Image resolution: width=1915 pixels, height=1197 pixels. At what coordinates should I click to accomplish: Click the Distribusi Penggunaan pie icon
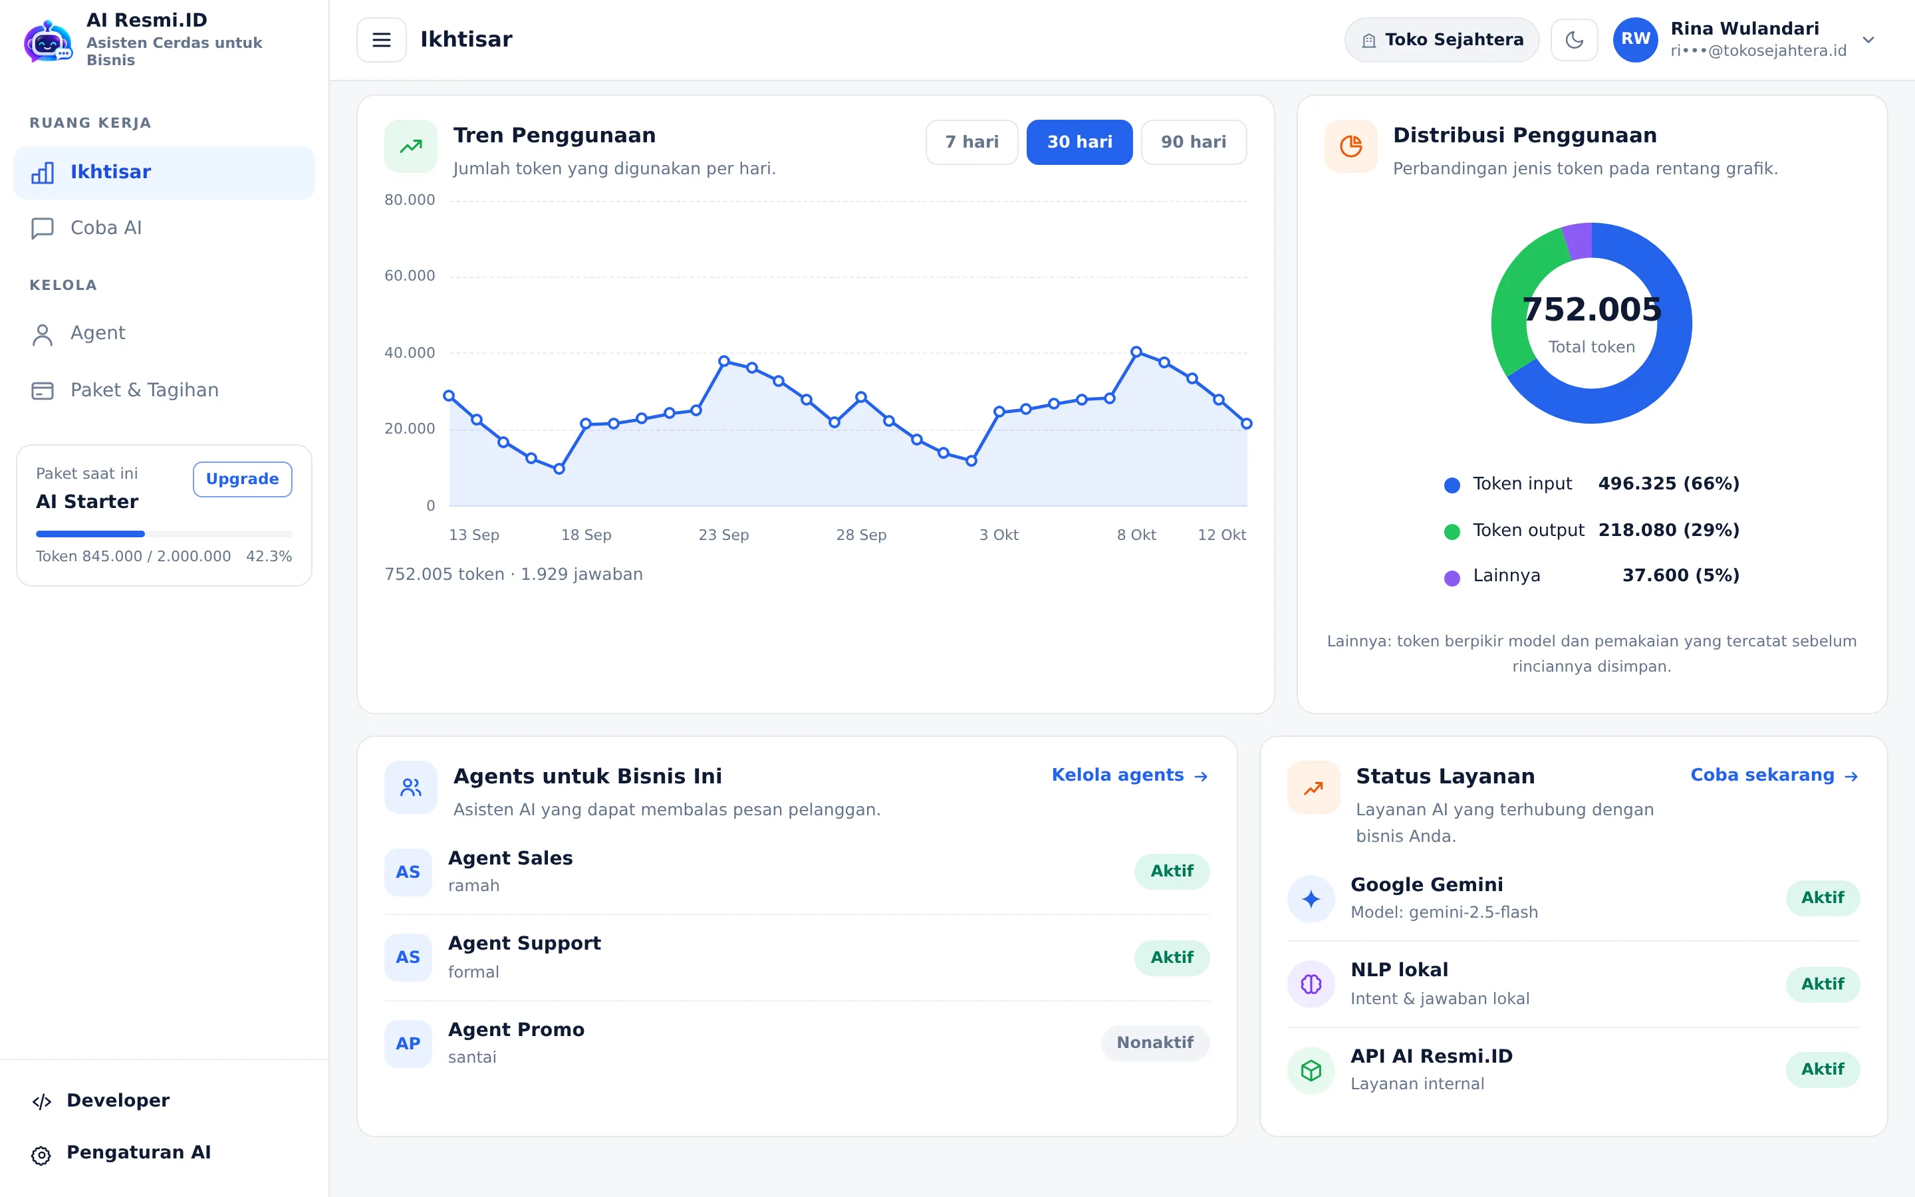click(x=1350, y=146)
